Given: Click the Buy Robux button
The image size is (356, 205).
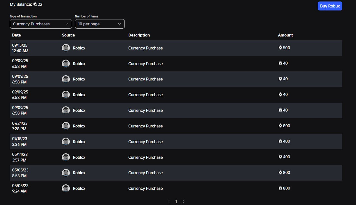Looking at the screenshot, I should pyautogui.click(x=330, y=6).
